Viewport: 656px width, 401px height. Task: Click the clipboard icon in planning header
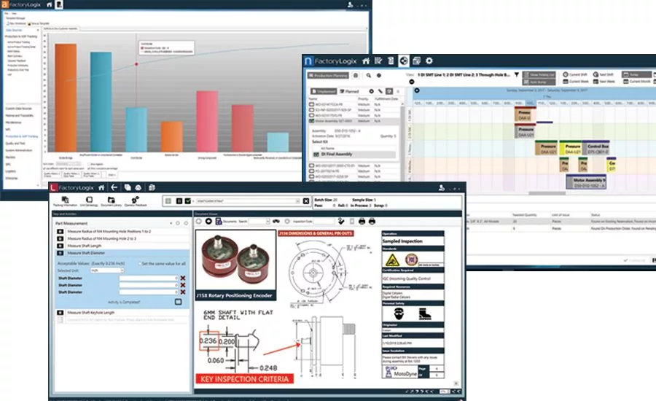coord(391,61)
